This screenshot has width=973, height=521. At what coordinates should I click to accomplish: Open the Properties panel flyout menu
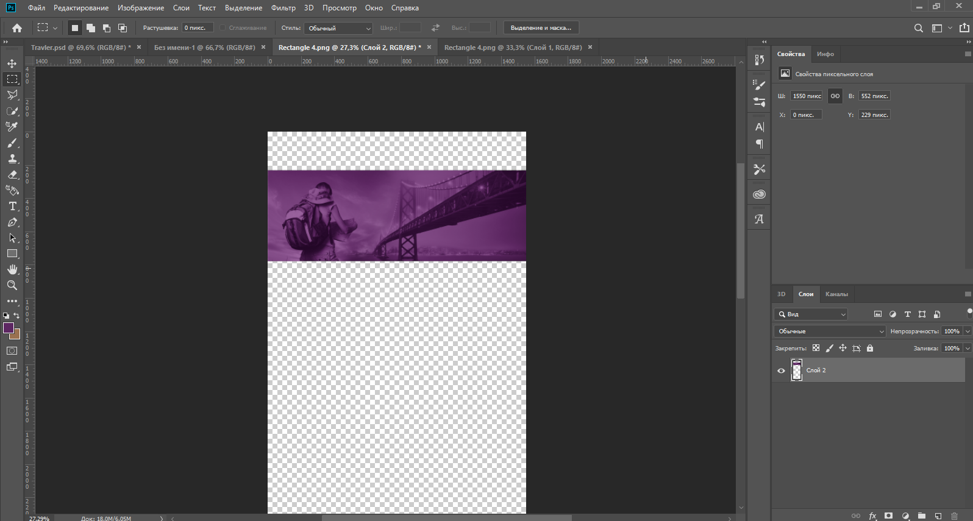click(x=968, y=54)
